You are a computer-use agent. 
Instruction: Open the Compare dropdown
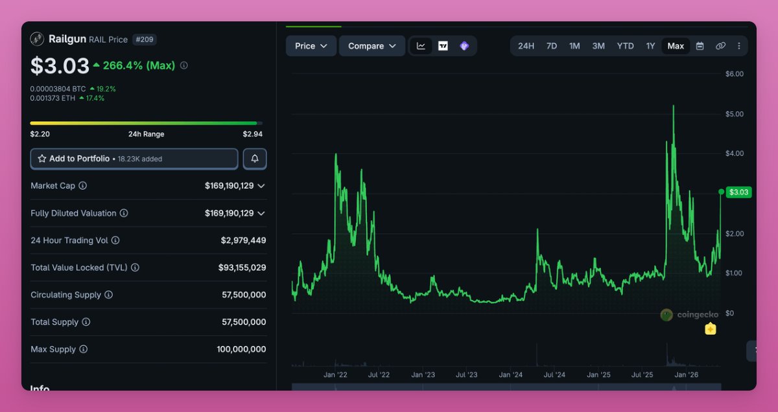[372, 46]
